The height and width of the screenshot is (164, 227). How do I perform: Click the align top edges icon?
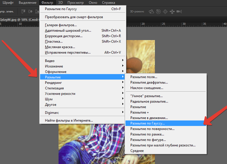(23, 11)
